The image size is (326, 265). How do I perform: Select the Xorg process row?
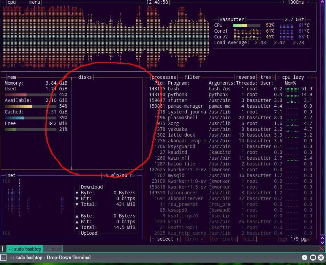230,123
